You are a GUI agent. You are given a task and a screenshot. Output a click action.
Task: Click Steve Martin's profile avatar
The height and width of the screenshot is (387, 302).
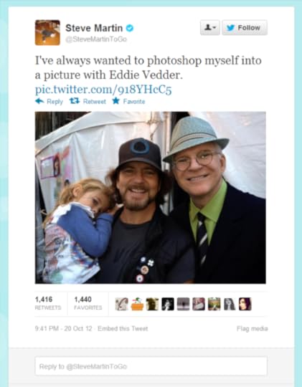[x=47, y=32]
